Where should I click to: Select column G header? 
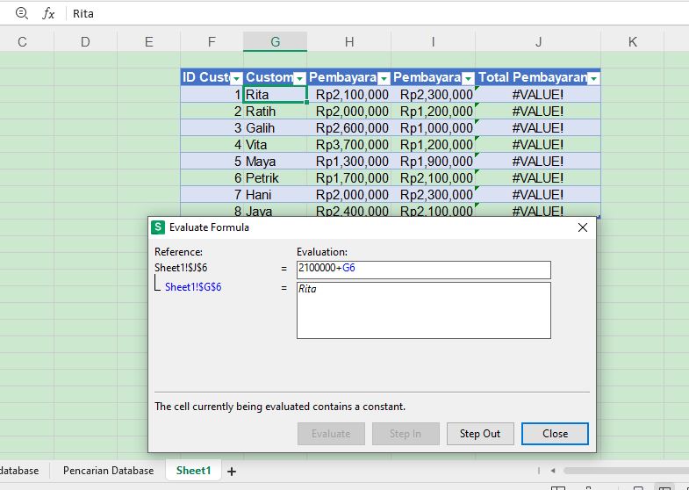point(275,42)
